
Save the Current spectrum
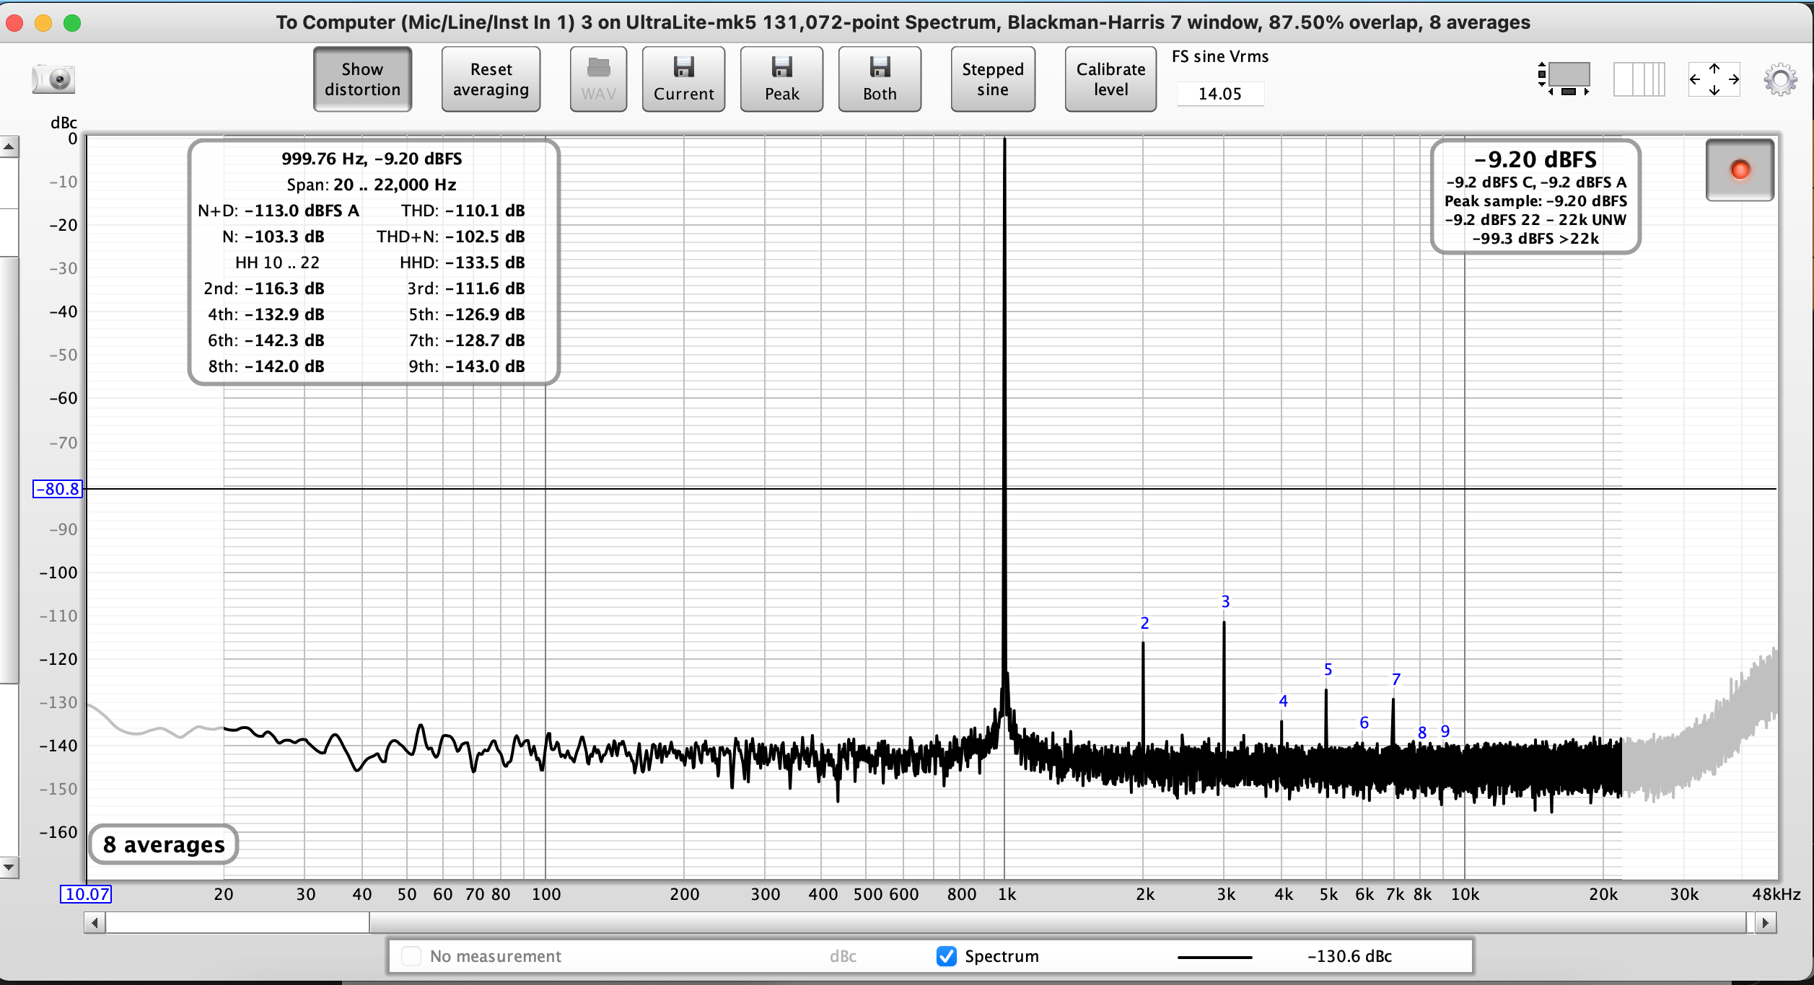[x=683, y=79]
